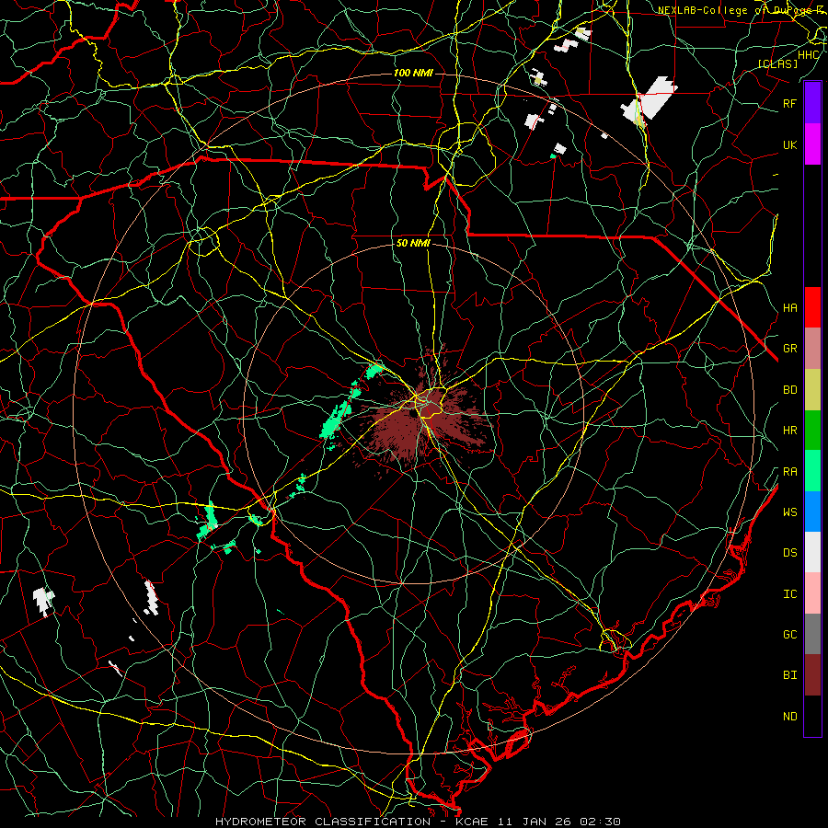This screenshot has height=828, width=828.
Task: Click the "BI" legend label
Action: pos(789,675)
